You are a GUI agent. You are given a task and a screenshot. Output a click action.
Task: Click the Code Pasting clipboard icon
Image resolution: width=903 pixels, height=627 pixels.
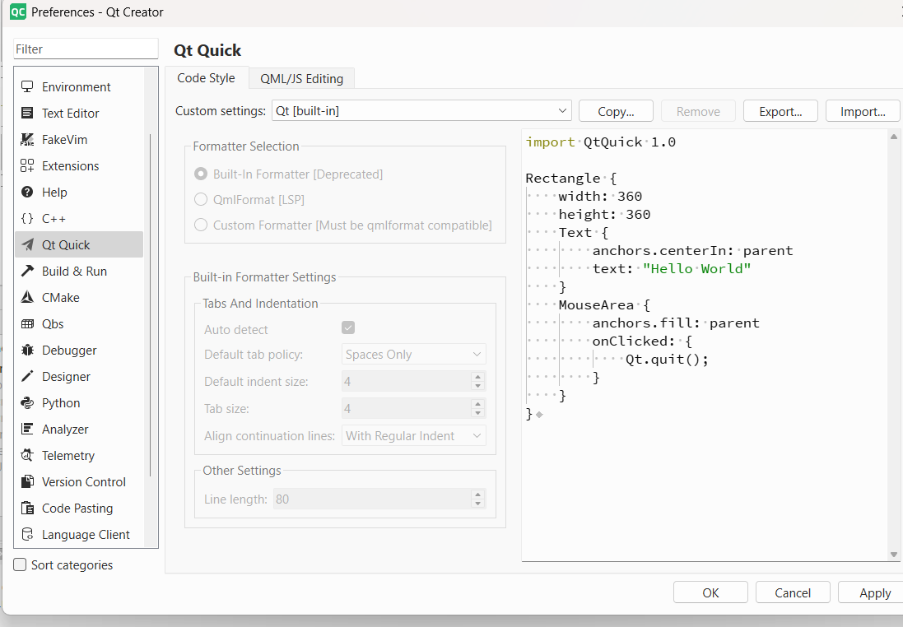tap(27, 509)
